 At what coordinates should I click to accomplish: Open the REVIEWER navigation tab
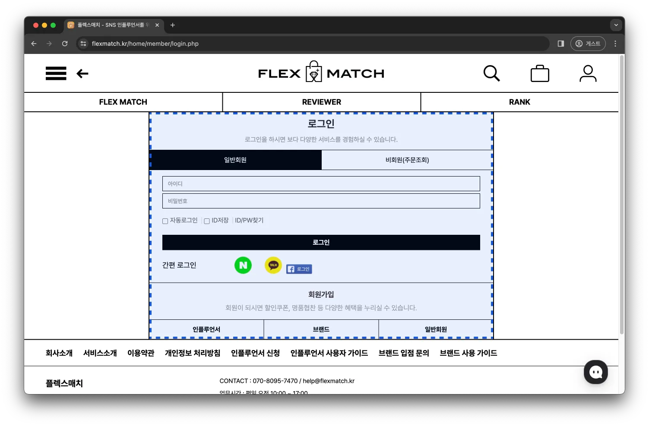(x=322, y=102)
